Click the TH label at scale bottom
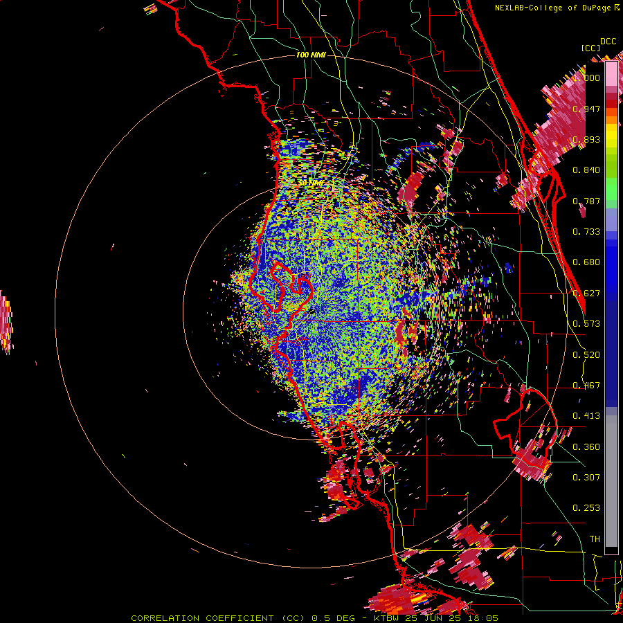The height and width of the screenshot is (623, 623). coord(595,539)
